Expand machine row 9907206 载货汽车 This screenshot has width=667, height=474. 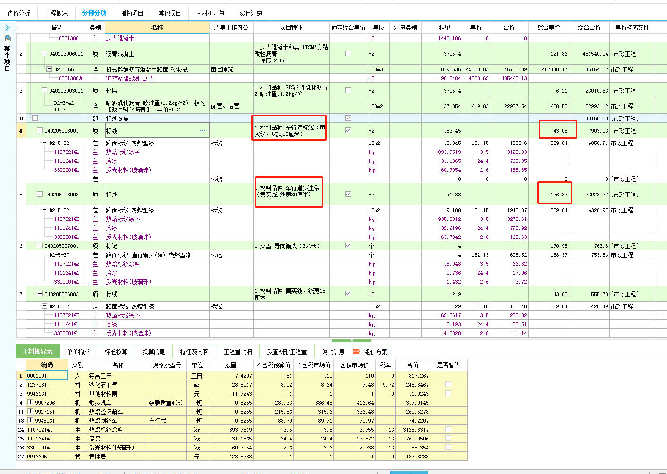(x=30, y=403)
